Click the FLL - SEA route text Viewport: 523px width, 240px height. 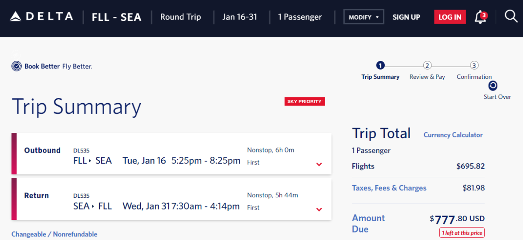coord(117,17)
